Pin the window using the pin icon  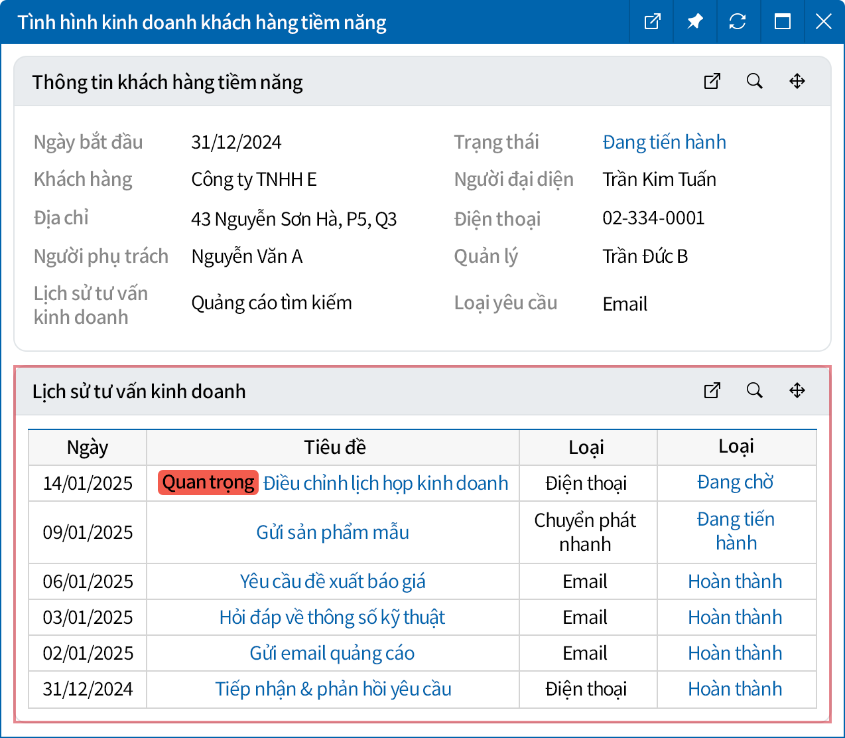click(694, 22)
